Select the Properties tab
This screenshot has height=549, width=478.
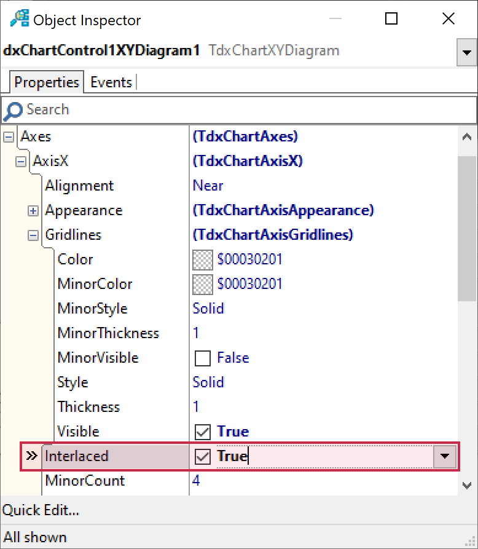pos(47,82)
